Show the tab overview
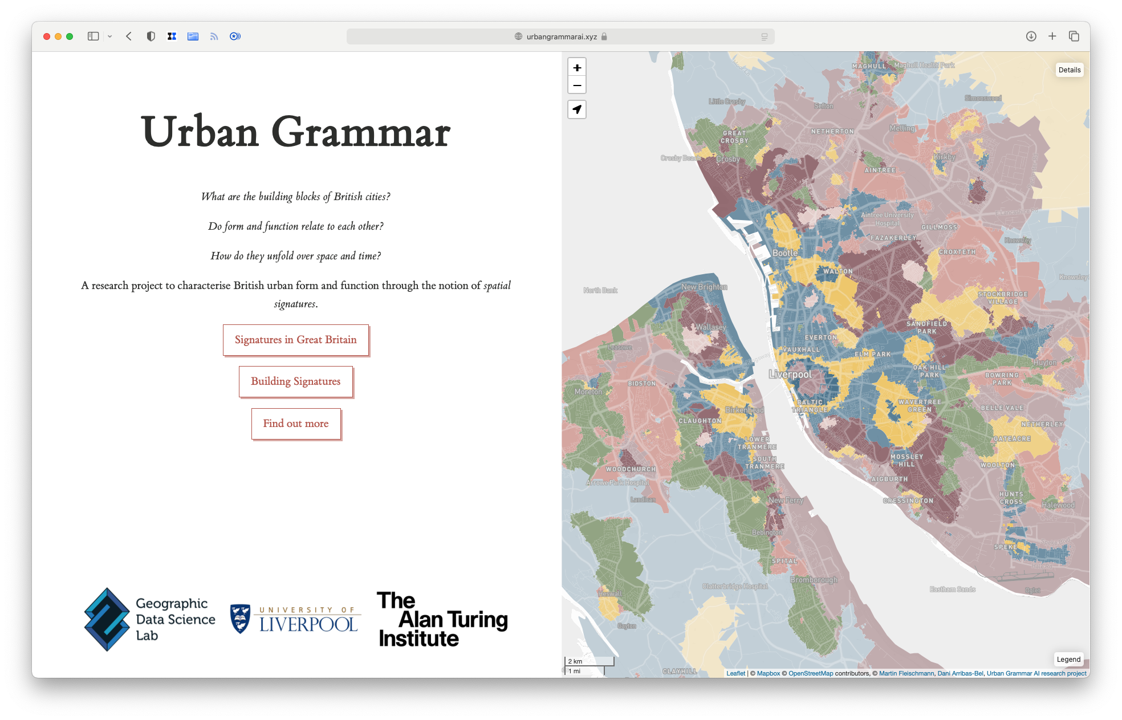This screenshot has width=1122, height=720. click(x=1074, y=36)
